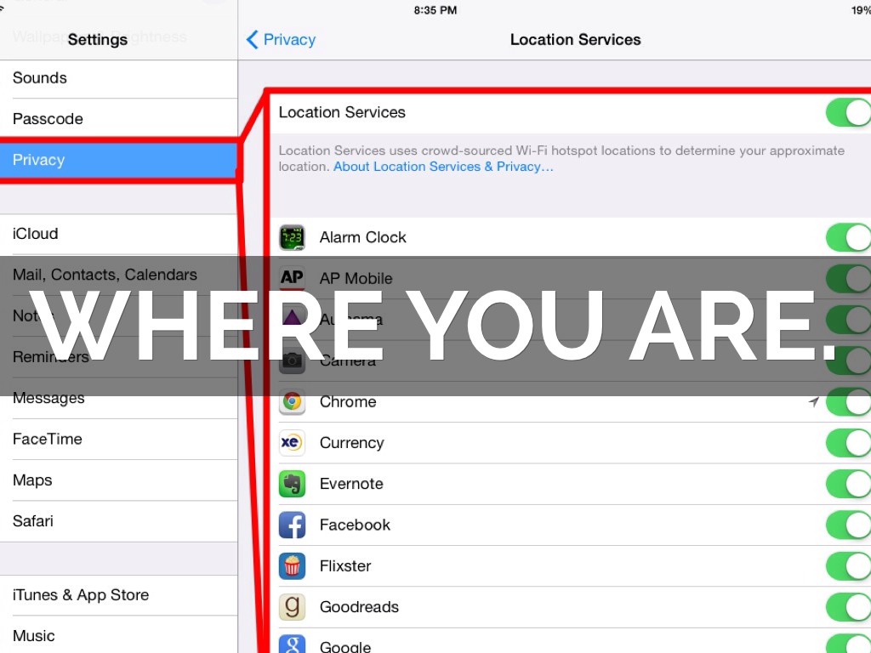Open Safari settings in the sidebar
Image resolution: width=871 pixels, height=653 pixels.
click(119, 521)
